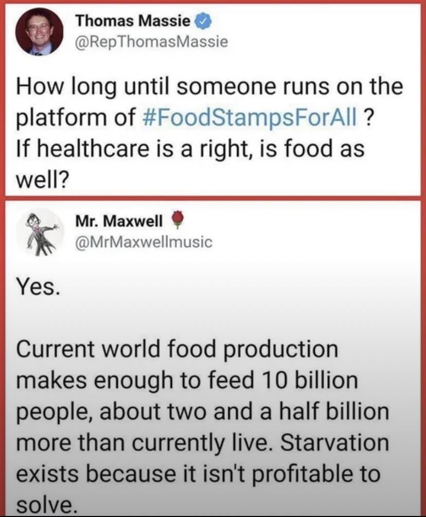Image resolution: width=426 pixels, height=517 pixels.
Task: Click the blue verified badge
Action: coord(202,22)
